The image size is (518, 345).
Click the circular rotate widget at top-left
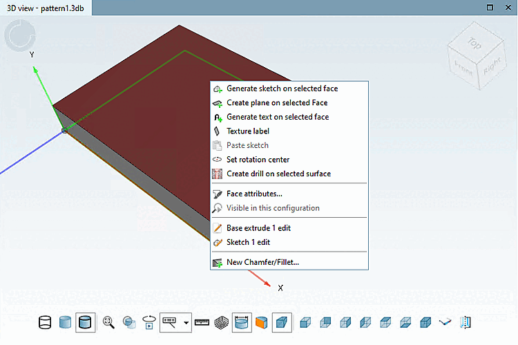click(x=20, y=35)
